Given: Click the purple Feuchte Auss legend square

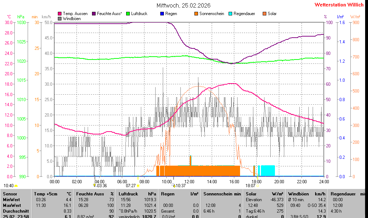Looking at the screenshot, I should tap(94, 14).
